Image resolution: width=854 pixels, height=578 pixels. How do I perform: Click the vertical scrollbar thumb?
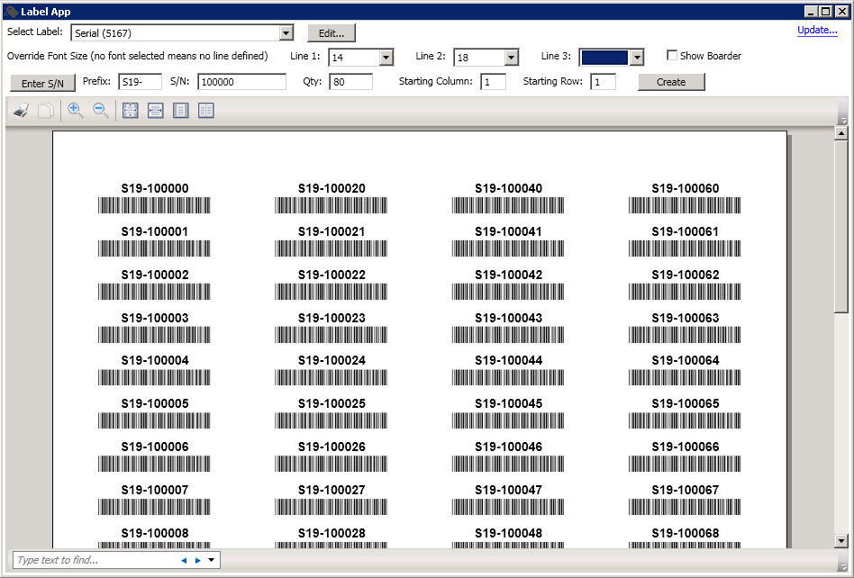point(840,226)
